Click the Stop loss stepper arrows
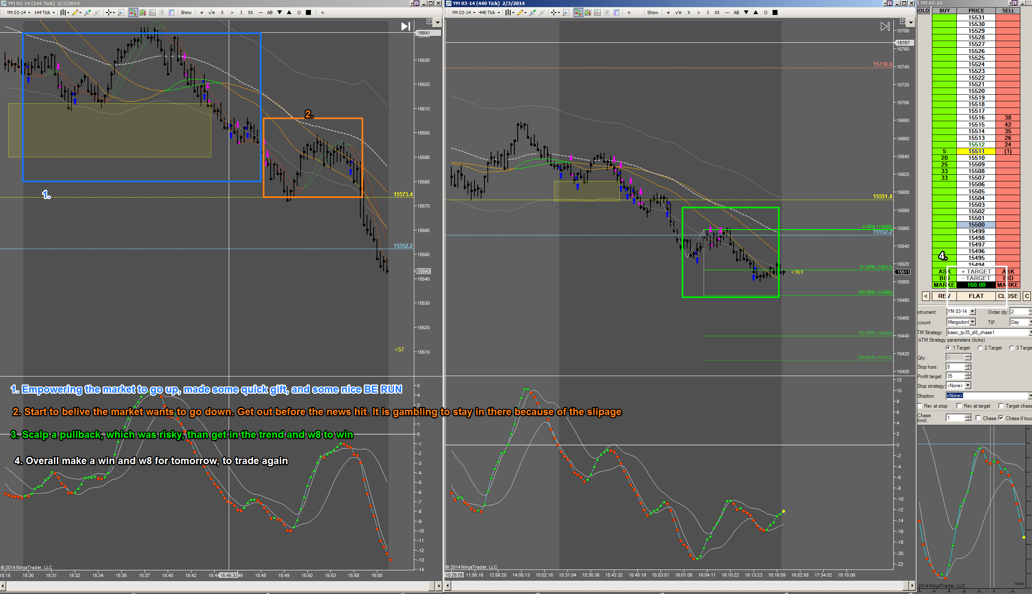The height and width of the screenshot is (594, 1032). [x=968, y=367]
